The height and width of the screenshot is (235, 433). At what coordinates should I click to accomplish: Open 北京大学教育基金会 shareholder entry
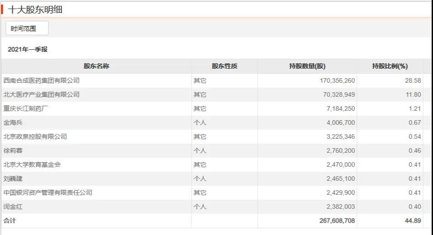pos(32,165)
